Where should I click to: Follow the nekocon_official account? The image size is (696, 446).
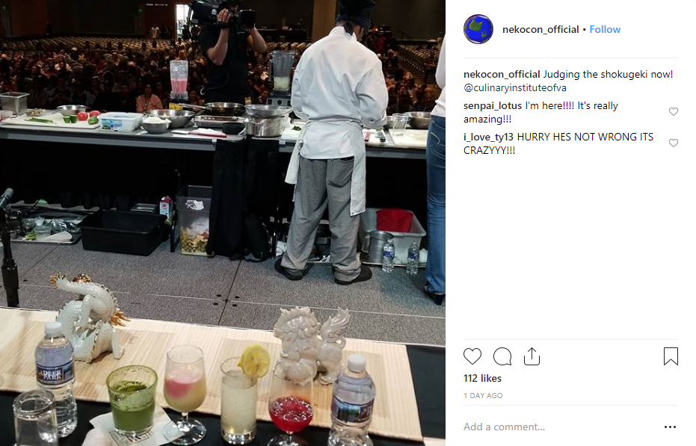point(605,29)
